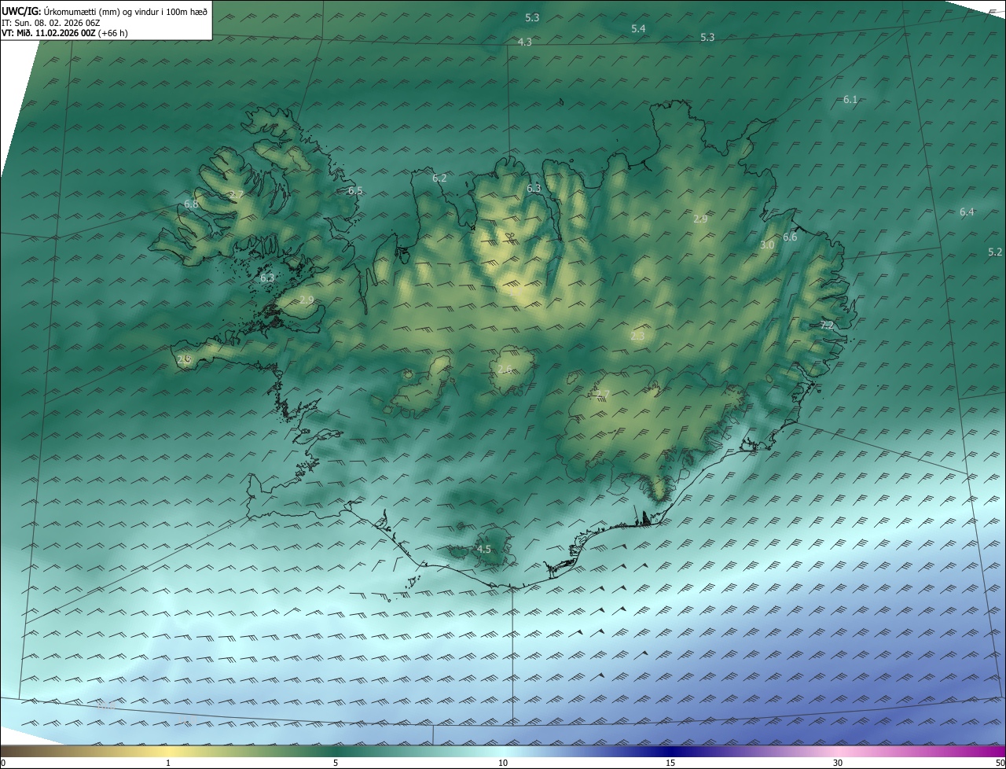This screenshot has height=769, width=1006.
Task: Click the 5.4 value label on the map
Action: 638,28
